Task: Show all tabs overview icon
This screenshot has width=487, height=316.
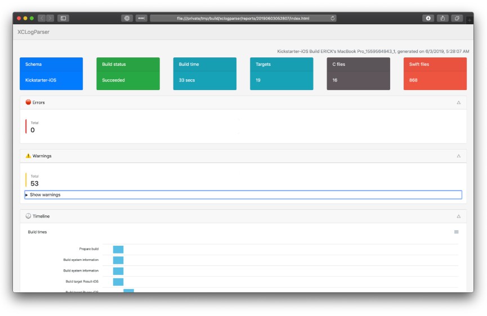Action: pos(457,18)
